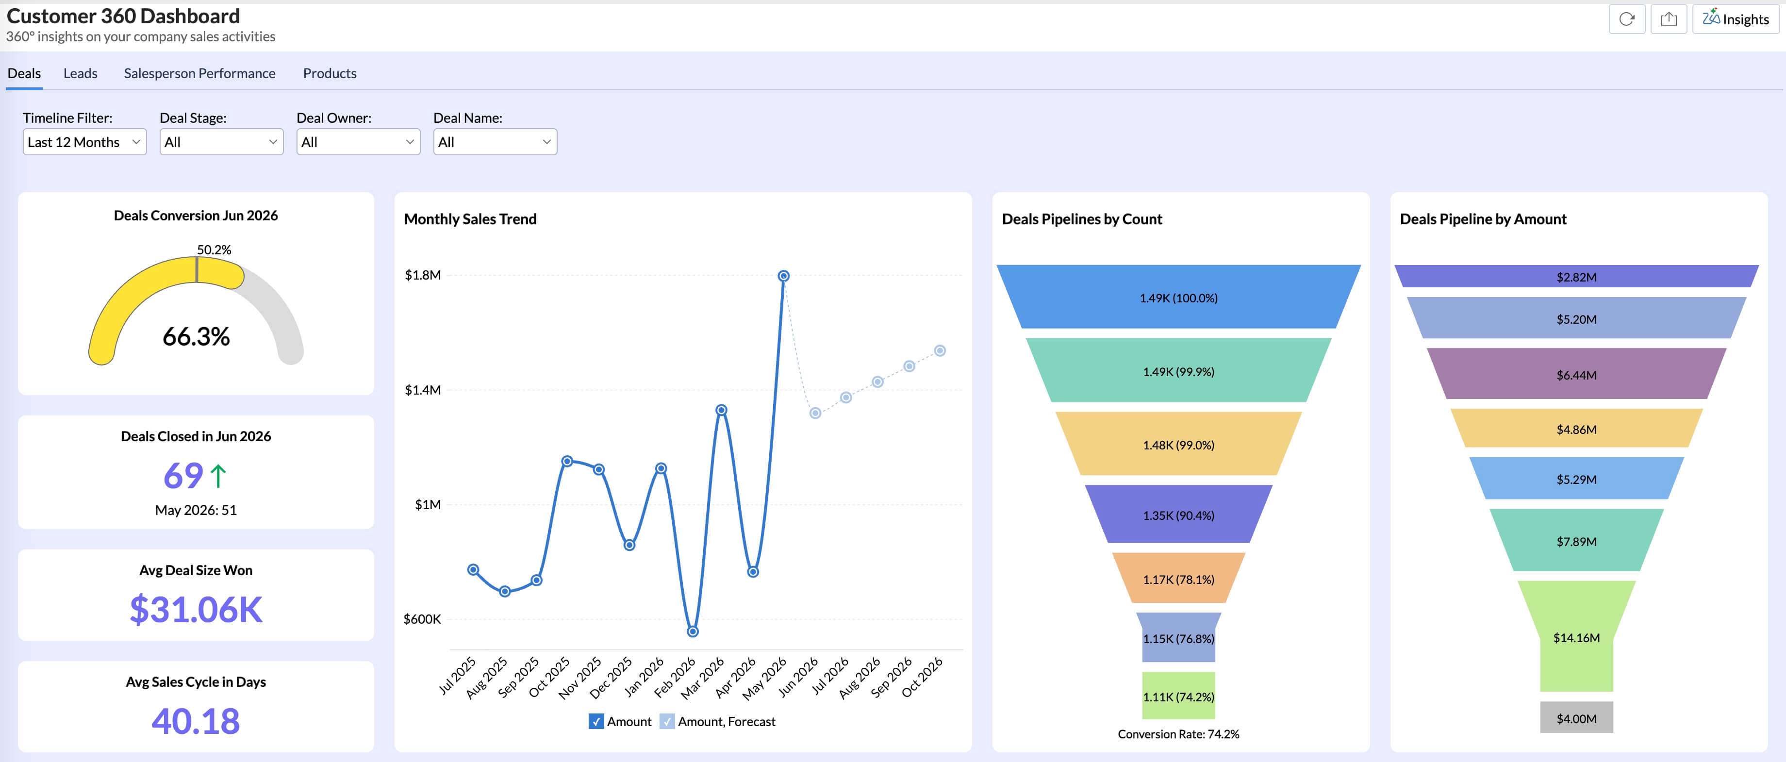Click the 1.49K (100.0%) funnel segment
This screenshot has height=762, width=1786.
(x=1179, y=297)
